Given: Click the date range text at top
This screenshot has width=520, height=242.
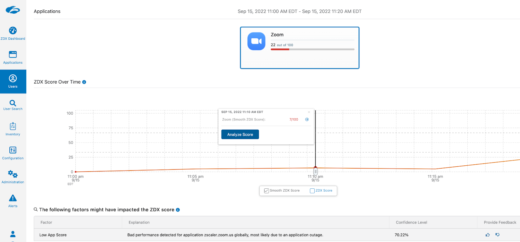Looking at the screenshot, I should point(300,11).
